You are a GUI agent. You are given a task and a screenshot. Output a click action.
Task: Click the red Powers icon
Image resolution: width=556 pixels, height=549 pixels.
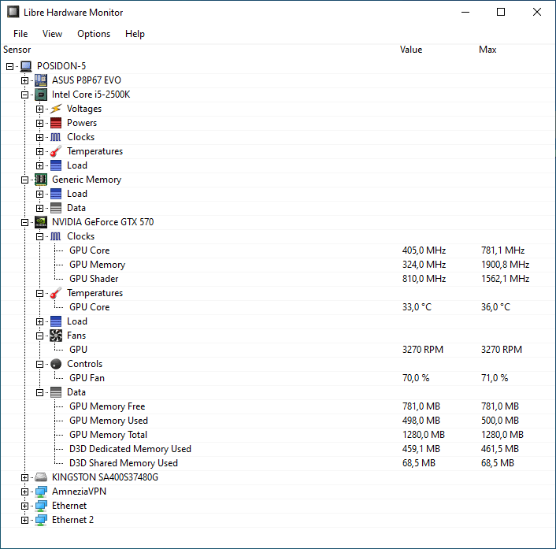pos(56,123)
